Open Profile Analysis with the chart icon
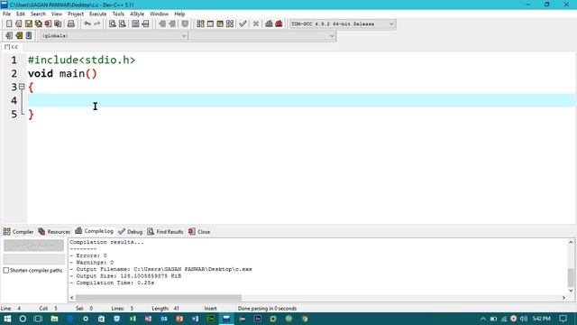 269,24
